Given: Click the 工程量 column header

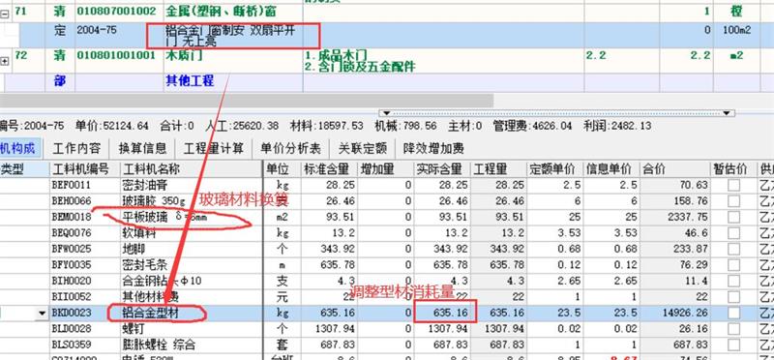Looking at the screenshot, I should [498, 169].
